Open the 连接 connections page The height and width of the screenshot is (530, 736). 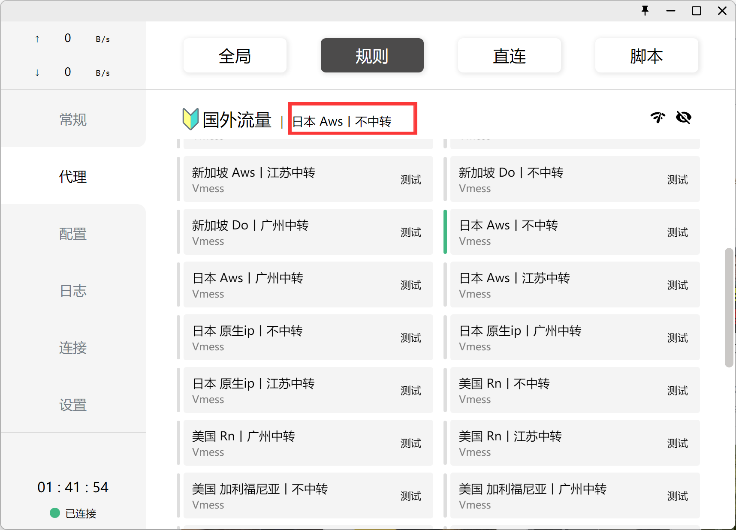tap(73, 348)
